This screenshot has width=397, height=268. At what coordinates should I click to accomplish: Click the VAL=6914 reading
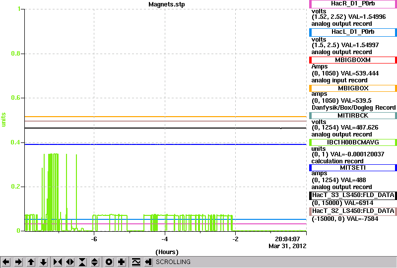coord(358,203)
